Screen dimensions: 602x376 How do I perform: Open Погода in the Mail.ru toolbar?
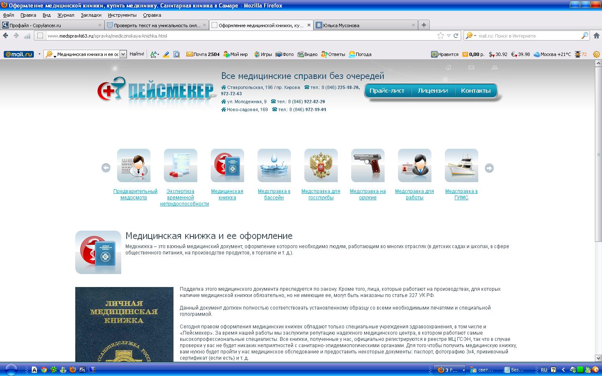pos(360,54)
